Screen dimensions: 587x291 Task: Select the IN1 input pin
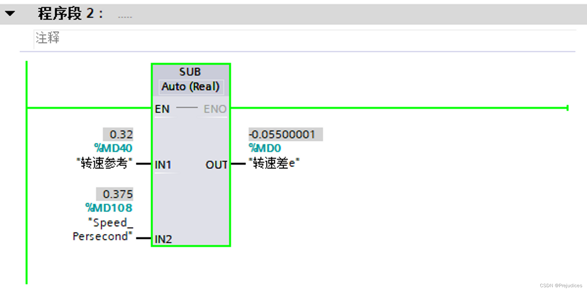tap(163, 165)
